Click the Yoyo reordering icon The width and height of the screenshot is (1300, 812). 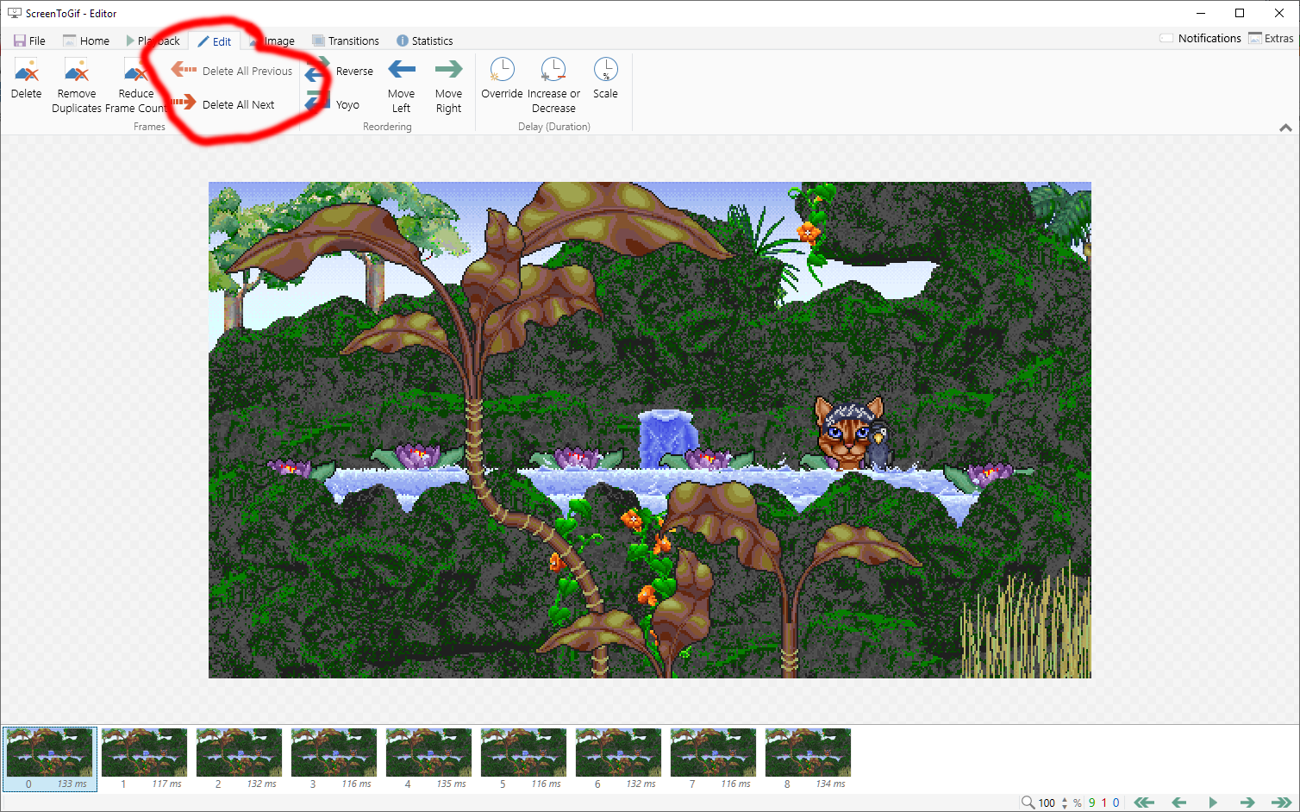coord(317,103)
